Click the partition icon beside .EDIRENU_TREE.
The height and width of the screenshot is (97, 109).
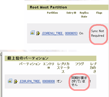click(x=32, y=33)
